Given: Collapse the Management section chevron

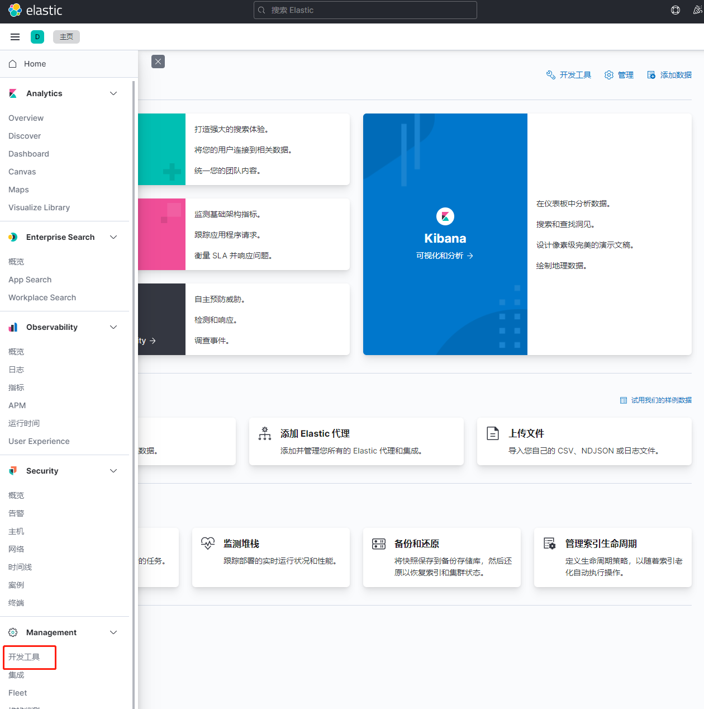Looking at the screenshot, I should [113, 632].
